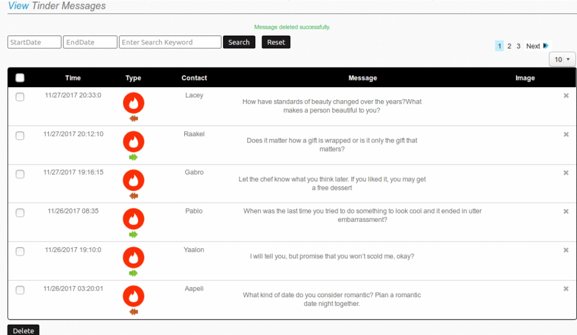Go to page 1 of results
This screenshot has height=335, width=577.
(x=499, y=46)
